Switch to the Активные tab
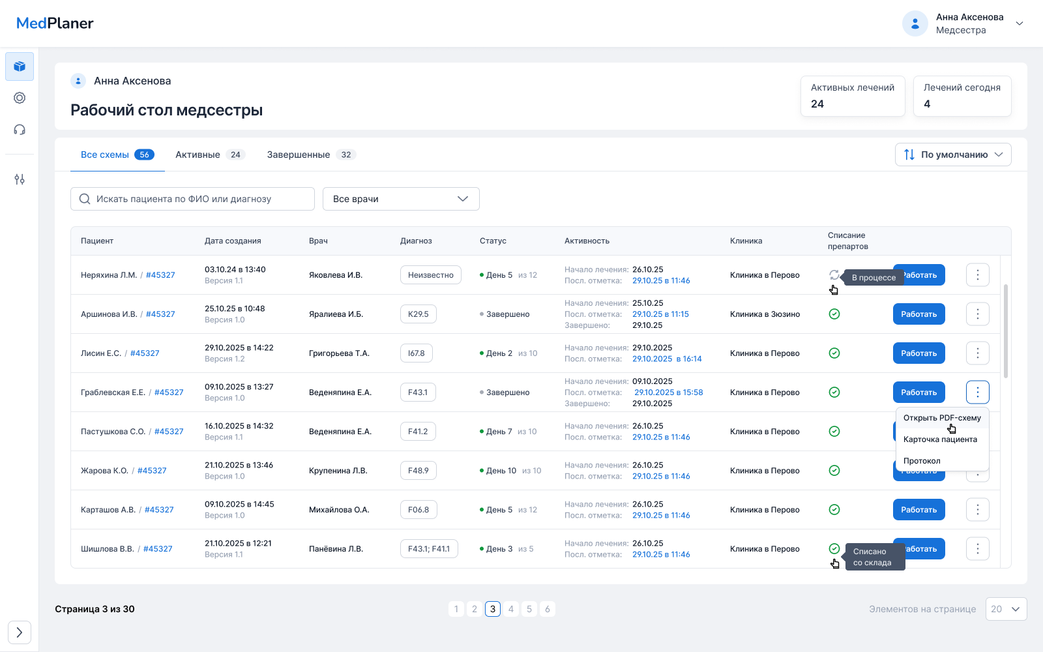The image size is (1043, 652). tap(209, 155)
